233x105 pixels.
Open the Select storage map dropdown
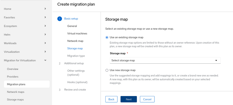(165, 60)
